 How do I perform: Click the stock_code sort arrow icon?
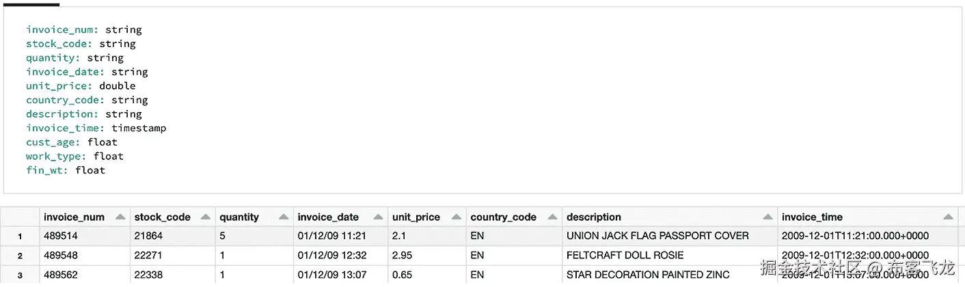click(205, 217)
